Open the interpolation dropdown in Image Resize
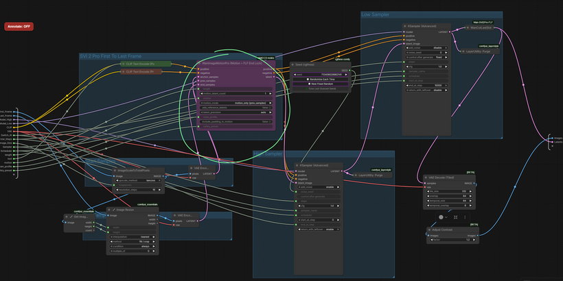Image resolution: width=563 pixels, height=281 pixels. coord(133,237)
